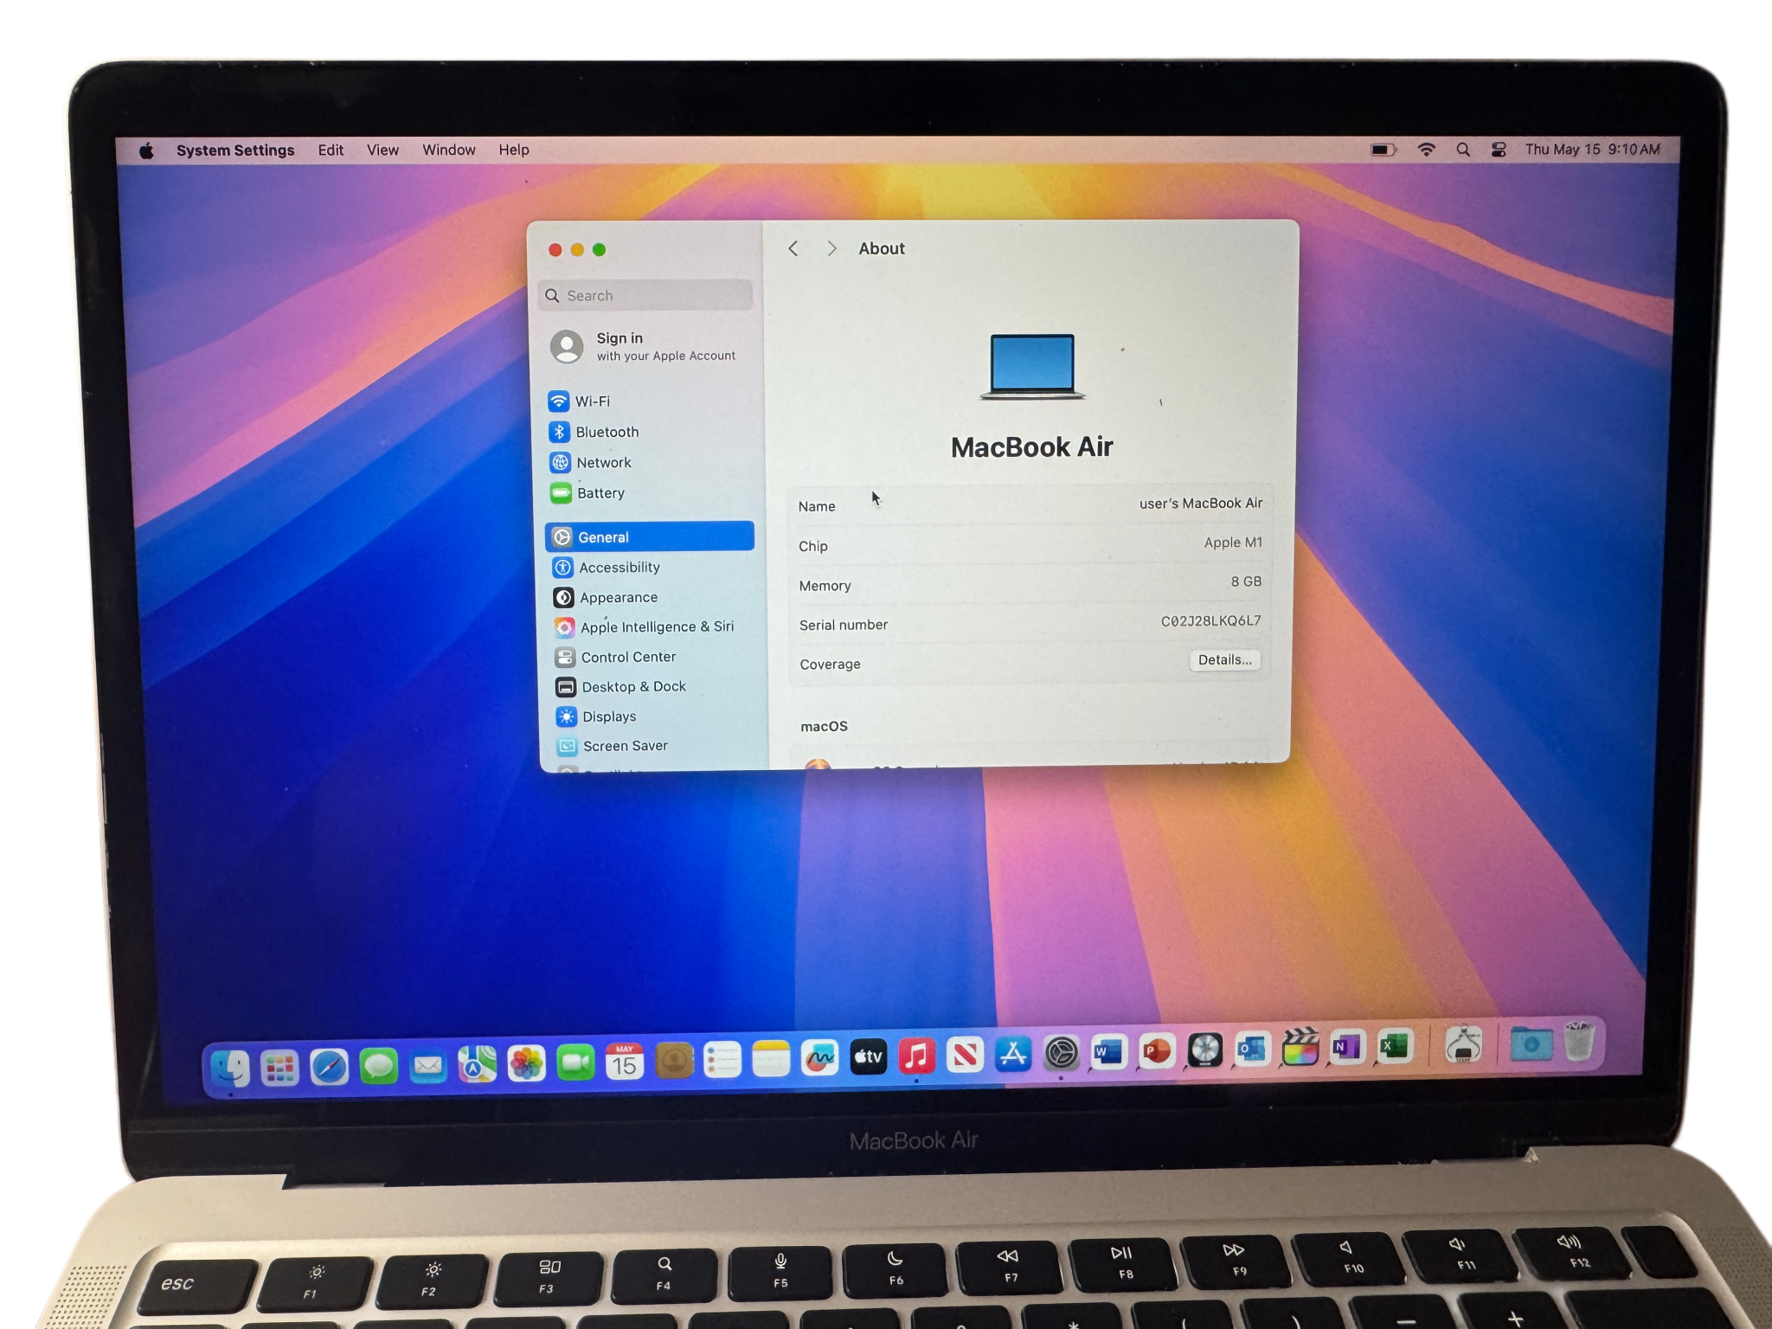Open Mail from the Dock
1772x1329 pixels.
point(427,1066)
